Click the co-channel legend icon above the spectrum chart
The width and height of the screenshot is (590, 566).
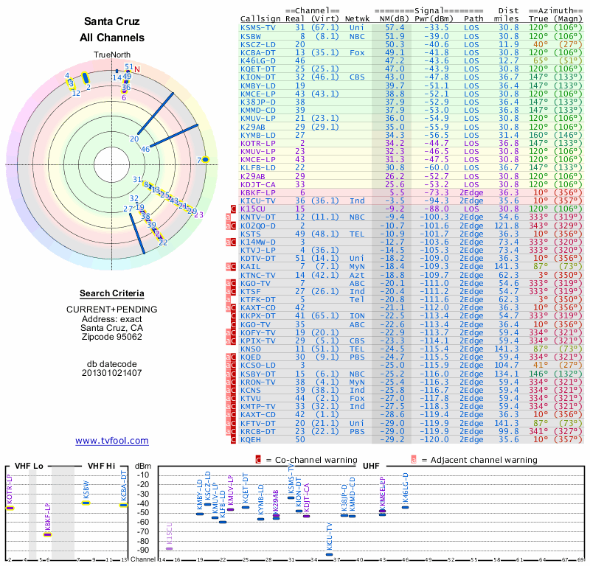pos(258,459)
